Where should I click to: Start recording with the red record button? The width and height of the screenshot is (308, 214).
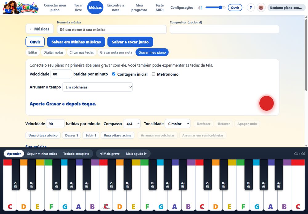266,103
